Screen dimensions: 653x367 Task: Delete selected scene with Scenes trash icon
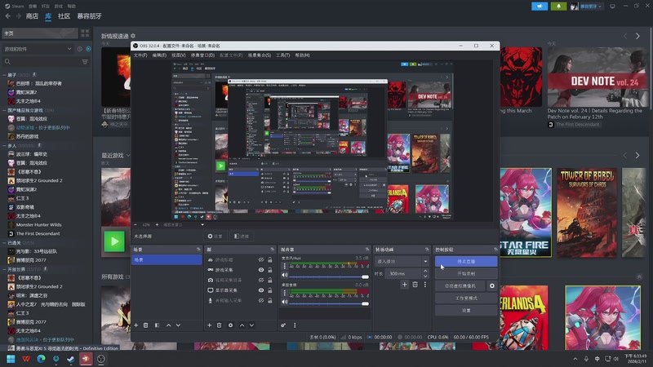146,325
